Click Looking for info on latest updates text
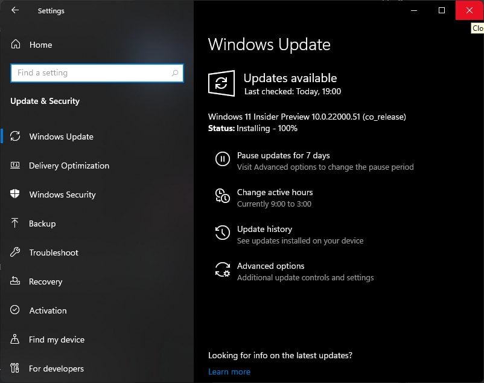The height and width of the screenshot is (383, 484). click(x=280, y=355)
